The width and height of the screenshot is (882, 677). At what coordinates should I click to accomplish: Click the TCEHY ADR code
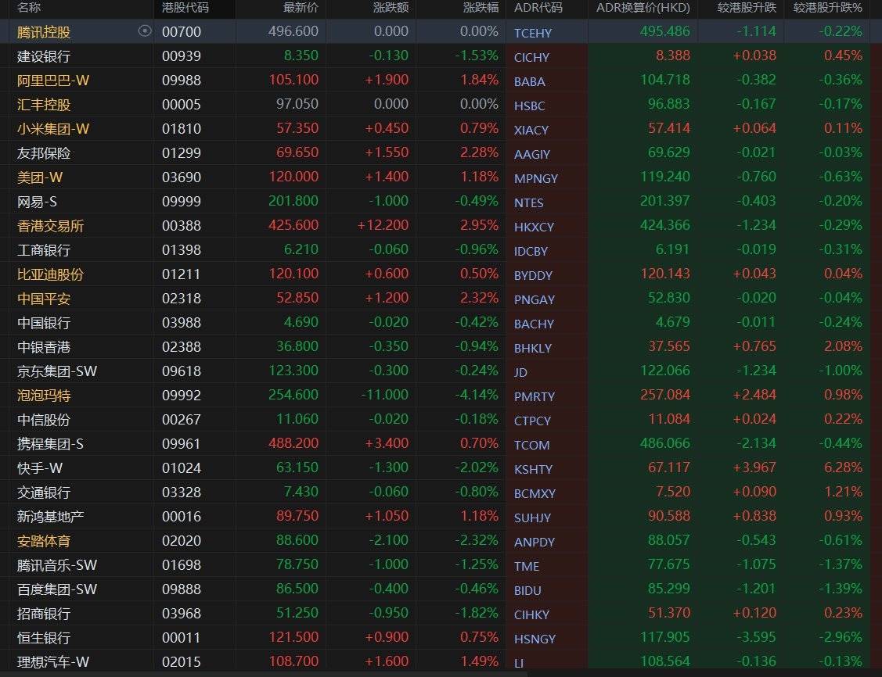point(533,33)
